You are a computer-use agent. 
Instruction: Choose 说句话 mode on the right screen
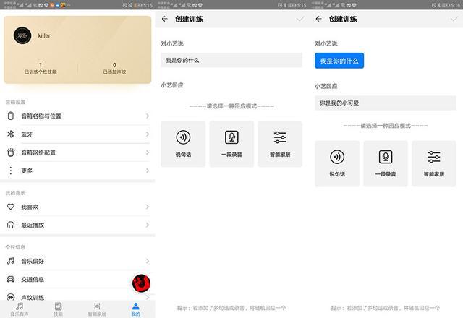pos(337,163)
